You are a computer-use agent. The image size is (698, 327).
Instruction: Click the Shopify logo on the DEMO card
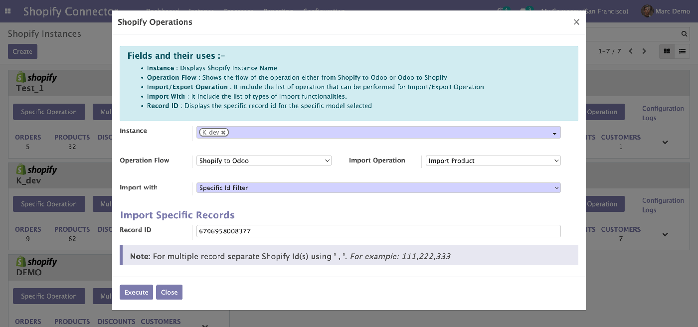point(36,262)
